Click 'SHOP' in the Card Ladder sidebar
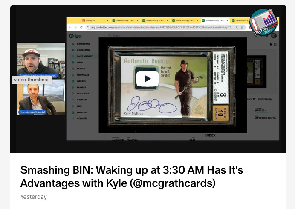Screen dimensions: 295x209 point(80,62)
